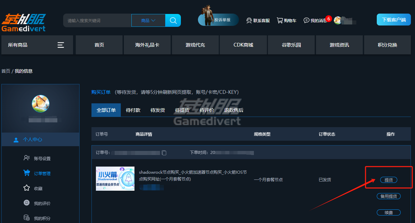Open the user avatar account menu
The height and width of the screenshot is (223, 415).
tap(338, 20)
